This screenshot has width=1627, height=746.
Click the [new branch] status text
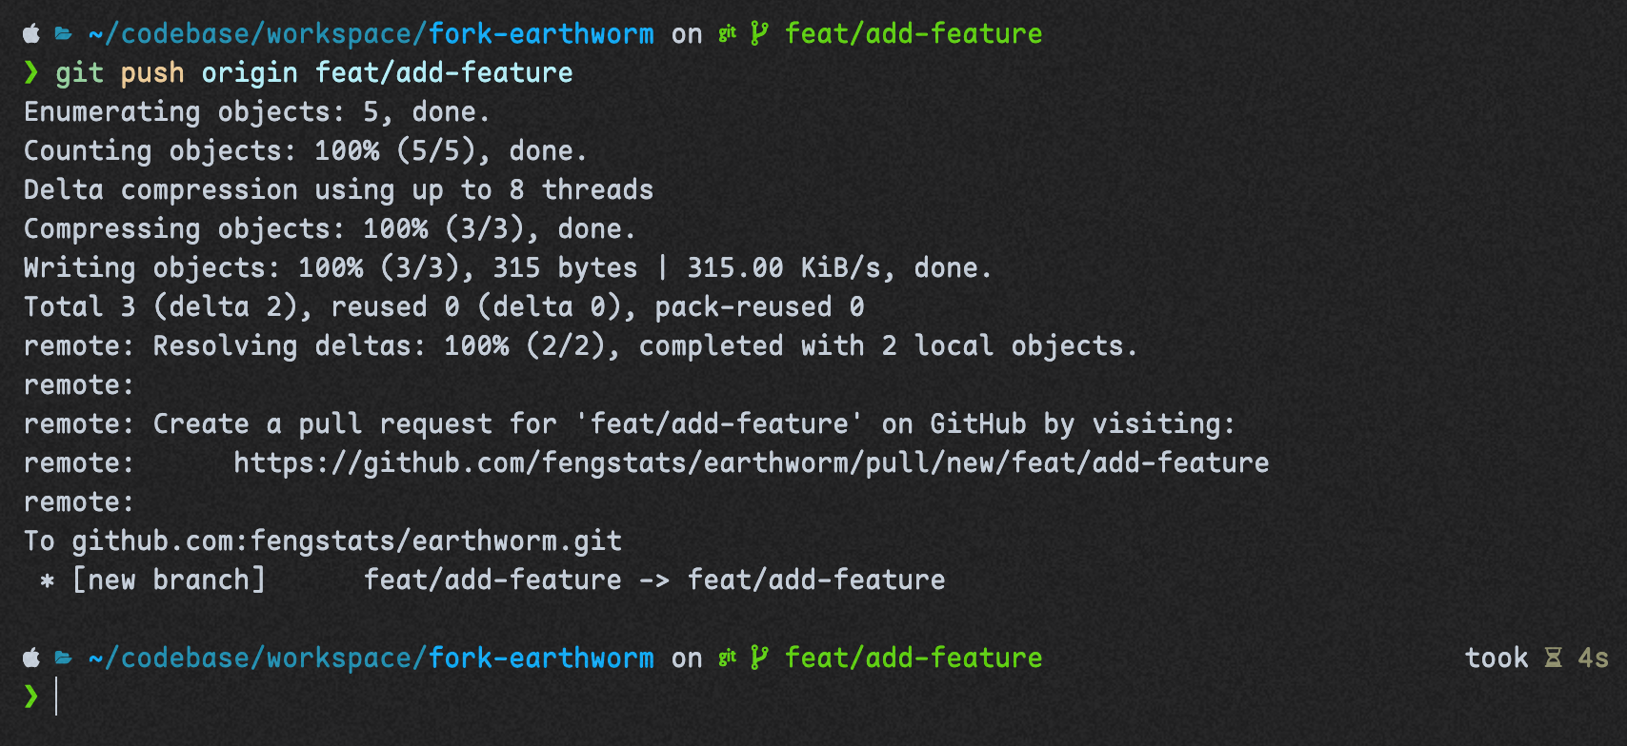click(x=169, y=580)
